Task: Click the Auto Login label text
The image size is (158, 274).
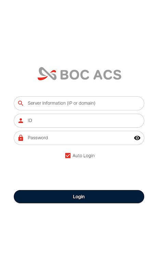Action: 83,156
